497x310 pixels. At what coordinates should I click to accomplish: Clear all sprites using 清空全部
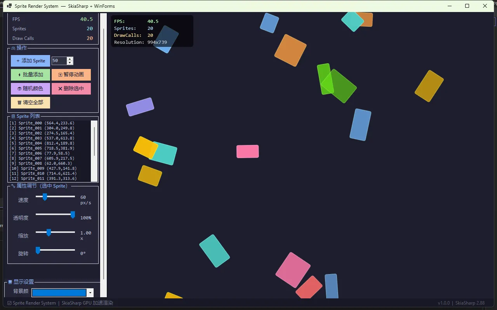pos(30,103)
